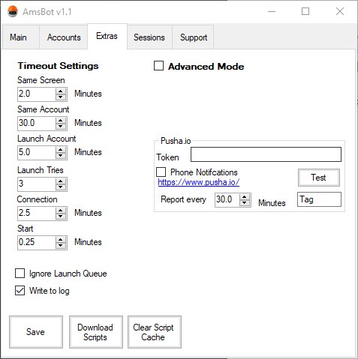Viewport: 358px width, 359px height.
Task: Click the Launch Tries value field 3
Action: [x=37, y=184]
